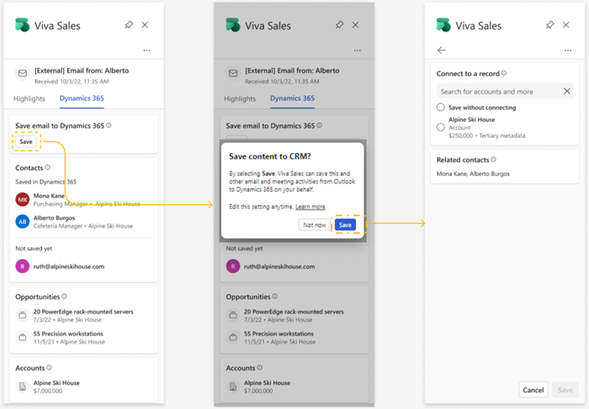Pin the left Viva Sales panel
The height and width of the screenshot is (409, 589).
pos(129,25)
